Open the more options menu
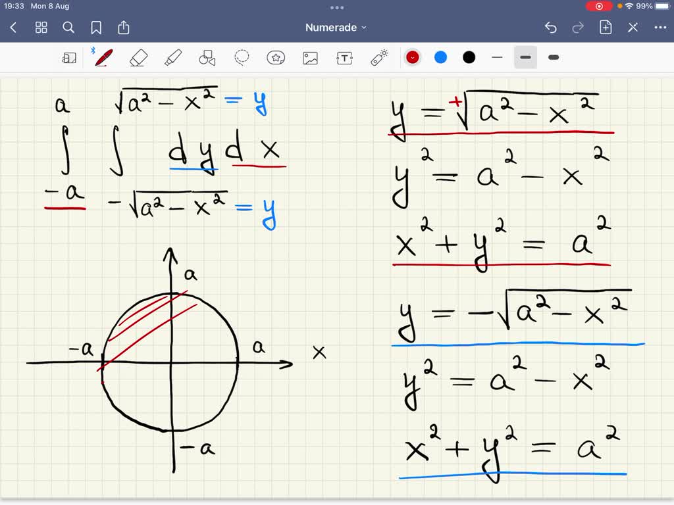Viewport: 674px width, 505px height. 661,27
